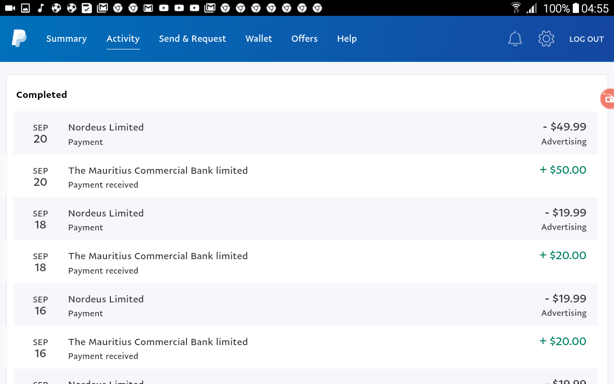
Task: Select the Activity tab
Action: (123, 39)
